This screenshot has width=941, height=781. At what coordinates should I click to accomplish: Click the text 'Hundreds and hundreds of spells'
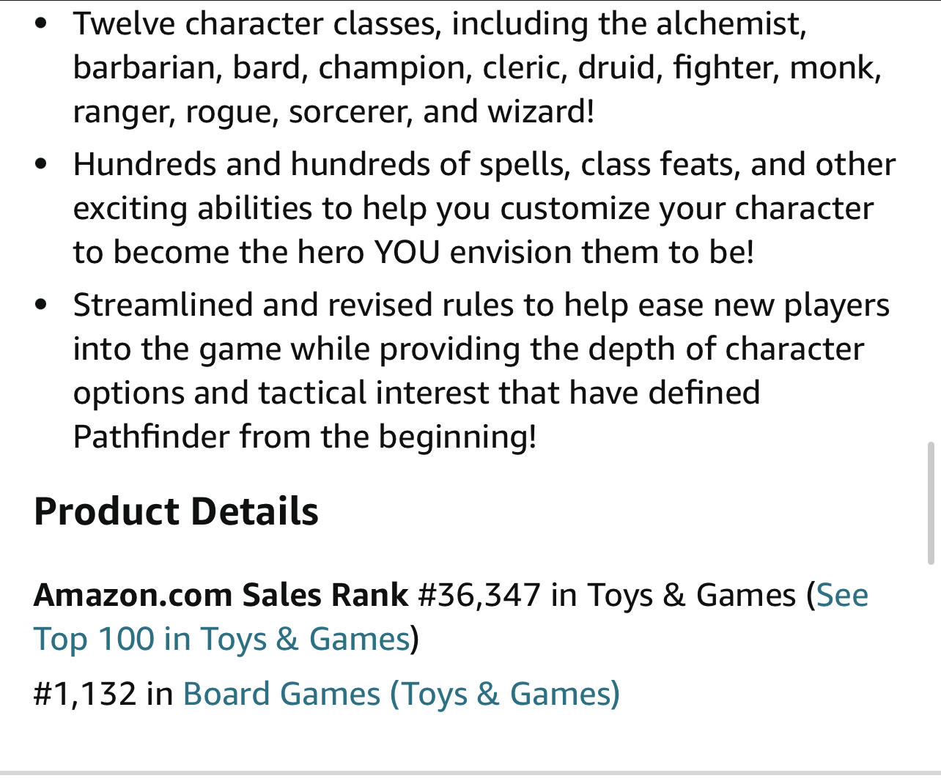tap(322, 165)
